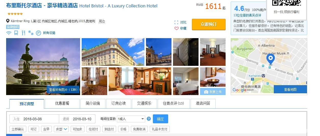This screenshot has width=320, height=136.
Task: Click the parking P amenity icon
Action: (x=38, y=33)
